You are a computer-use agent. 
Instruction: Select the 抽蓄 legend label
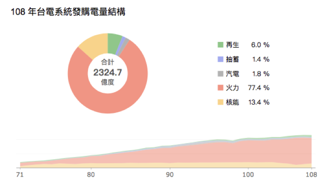pos(233,59)
